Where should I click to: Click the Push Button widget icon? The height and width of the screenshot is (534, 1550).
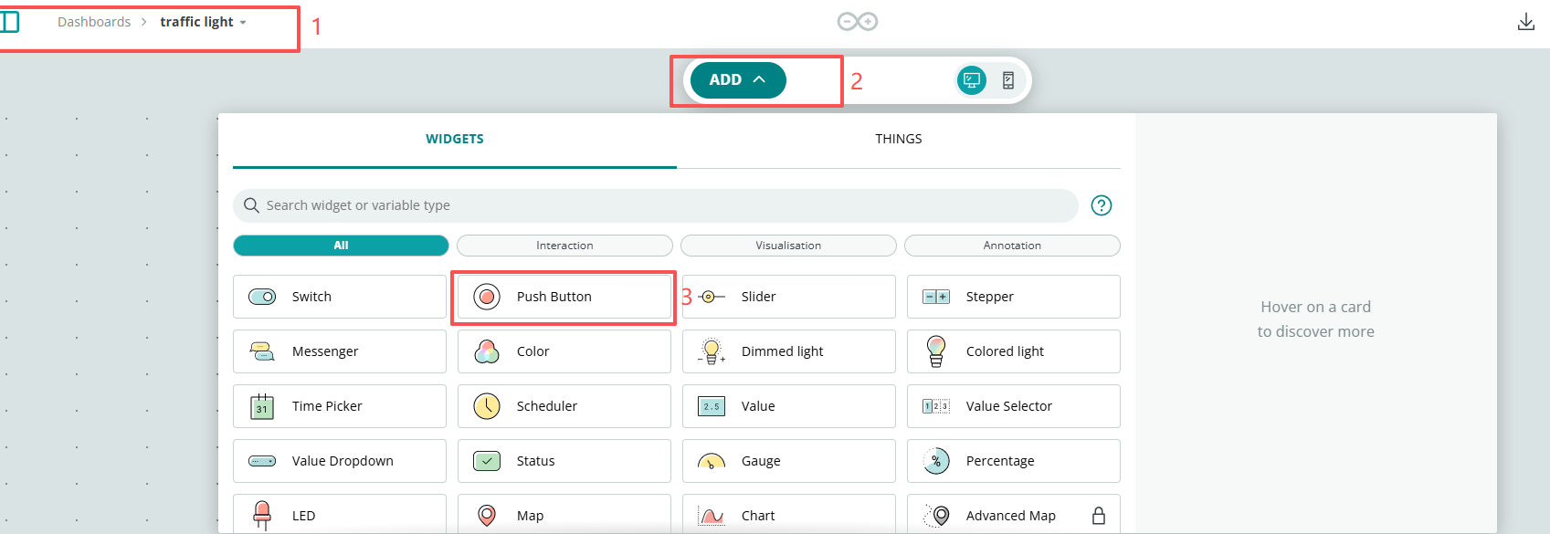click(x=487, y=297)
